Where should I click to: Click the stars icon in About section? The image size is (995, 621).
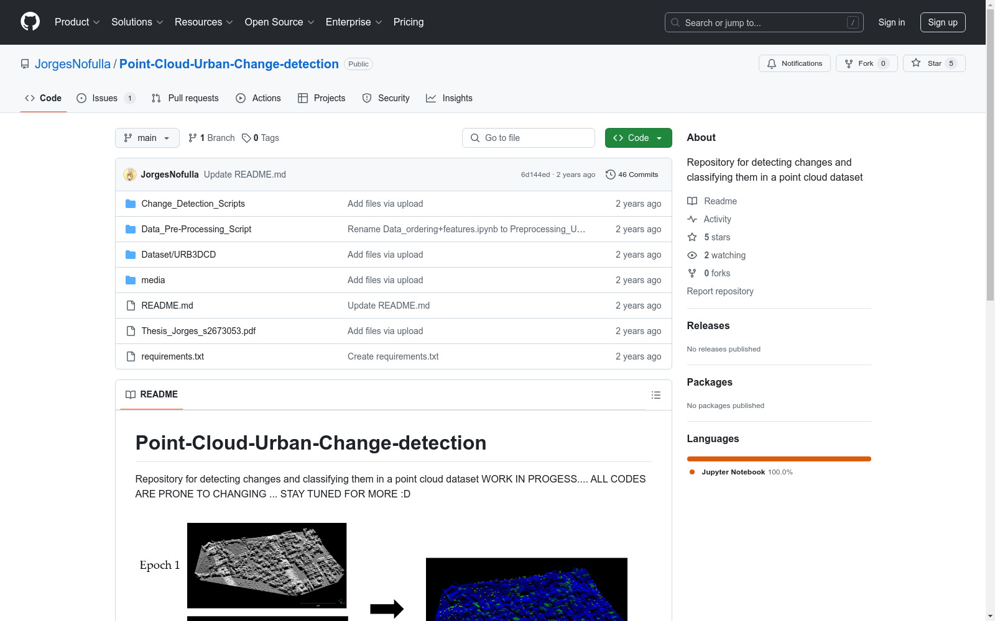692,237
